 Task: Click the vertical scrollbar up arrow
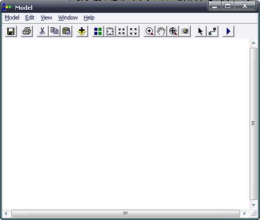(x=253, y=43)
